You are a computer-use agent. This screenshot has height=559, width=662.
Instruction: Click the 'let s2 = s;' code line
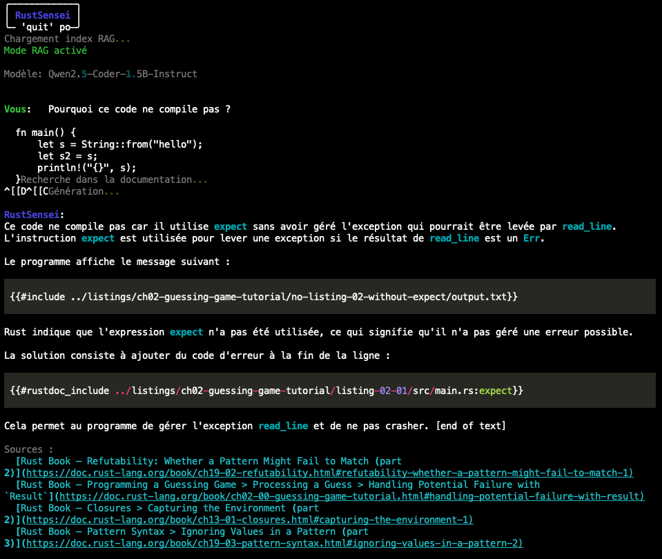tap(67, 156)
